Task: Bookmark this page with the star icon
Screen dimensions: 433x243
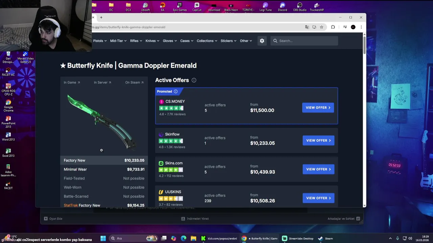Action: [x=322, y=27]
